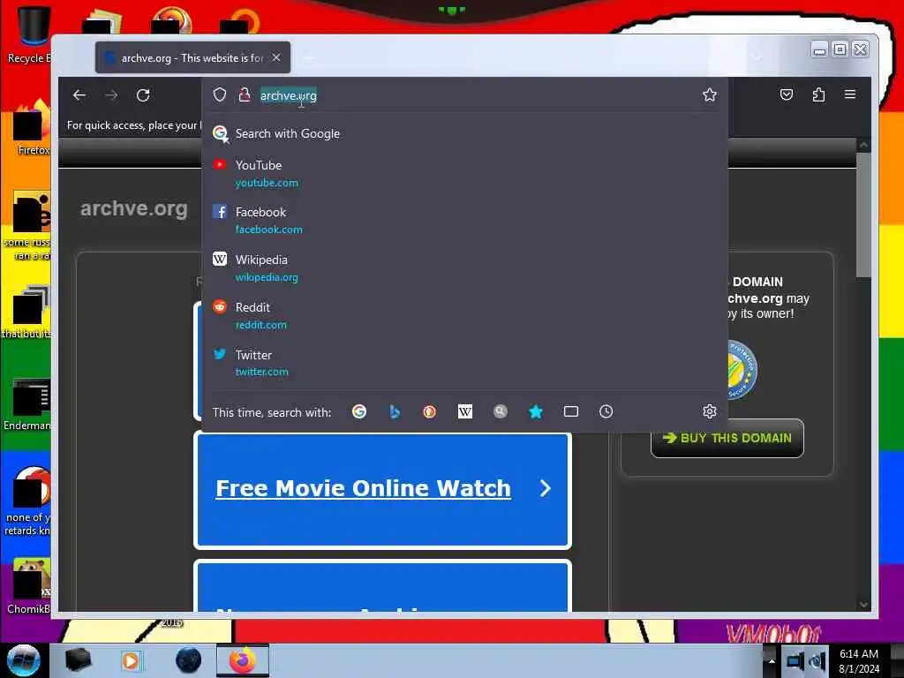Open search settings gear icon
Image resolution: width=904 pixels, height=678 pixels.
pos(710,411)
